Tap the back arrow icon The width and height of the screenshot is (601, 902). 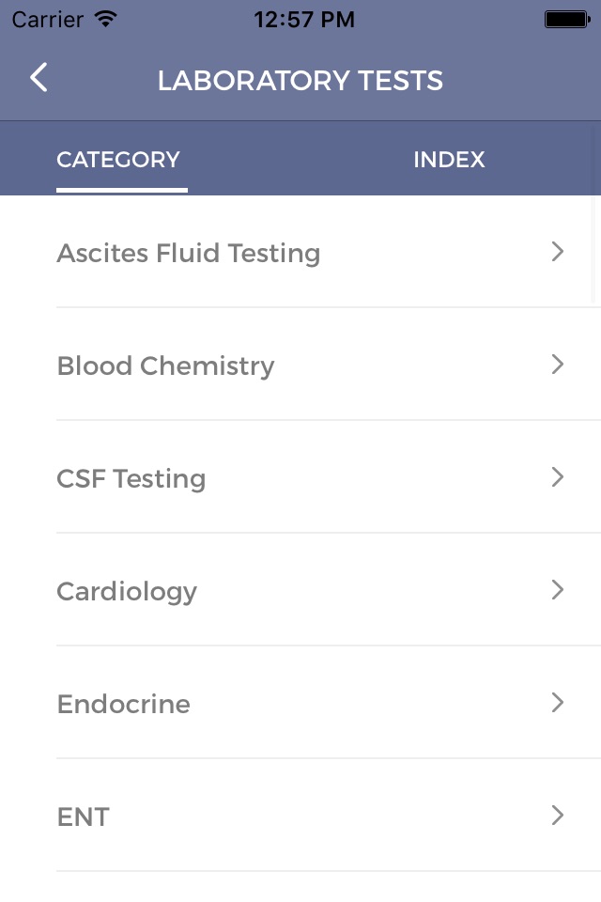click(39, 78)
